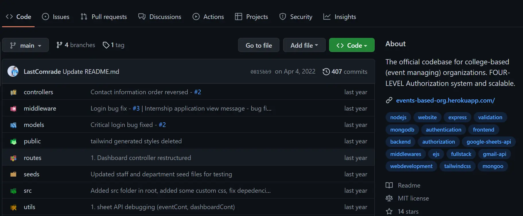Click the LastComrade avatar image

[13, 71]
